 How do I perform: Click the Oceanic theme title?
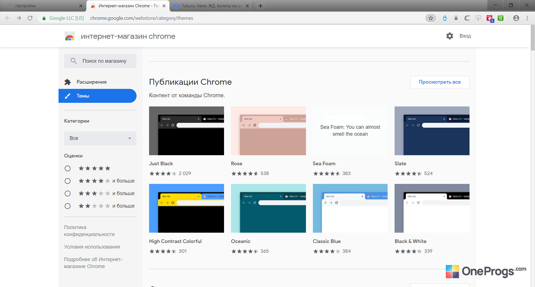pyautogui.click(x=241, y=241)
